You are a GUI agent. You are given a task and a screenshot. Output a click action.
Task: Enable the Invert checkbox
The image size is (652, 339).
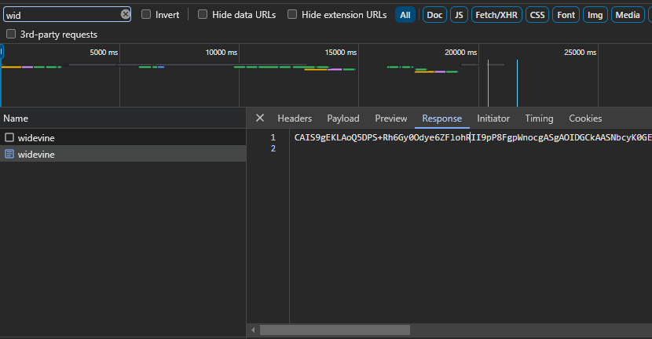[146, 14]
